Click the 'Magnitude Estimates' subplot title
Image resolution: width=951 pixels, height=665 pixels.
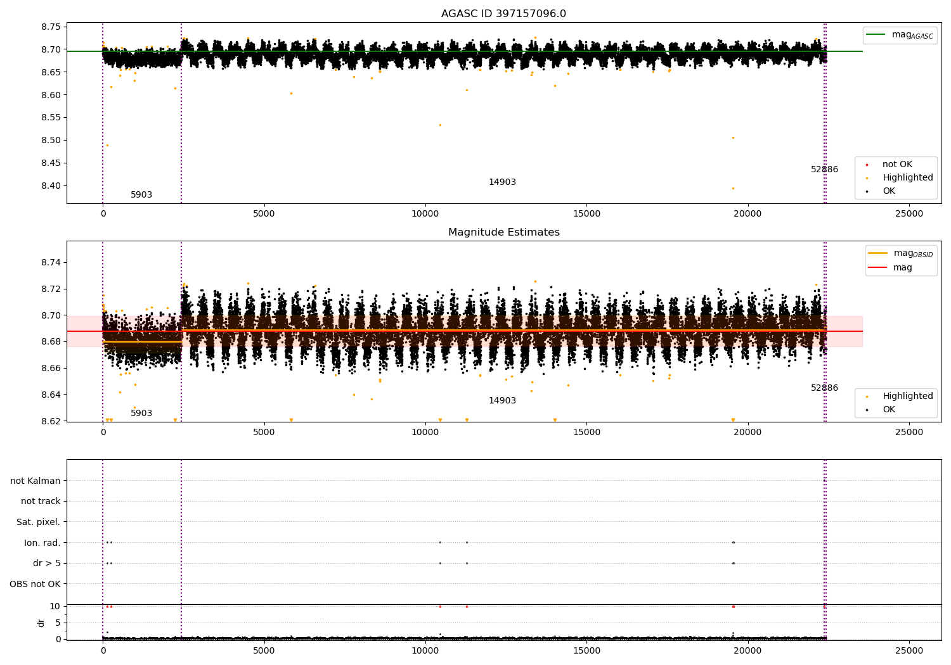[x=503, y=232]
